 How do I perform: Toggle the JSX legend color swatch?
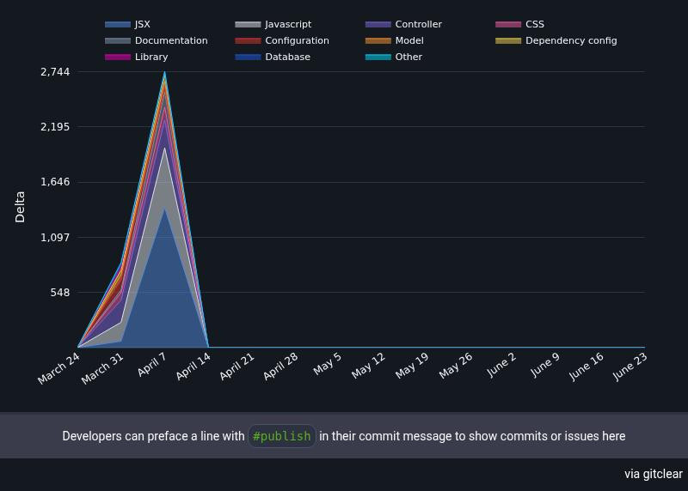coord(118,25)
